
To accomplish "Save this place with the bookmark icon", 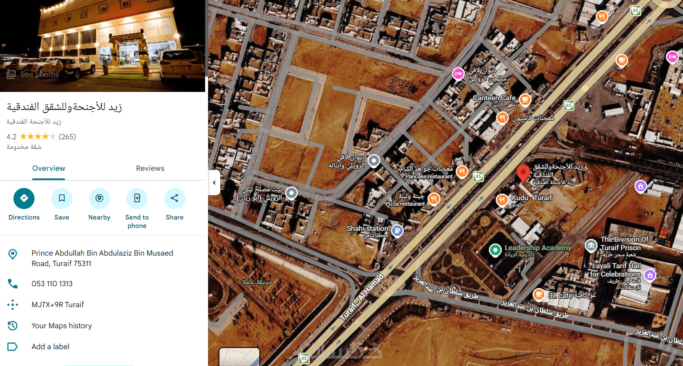I will pyautogui.click(x=62, y=199).
